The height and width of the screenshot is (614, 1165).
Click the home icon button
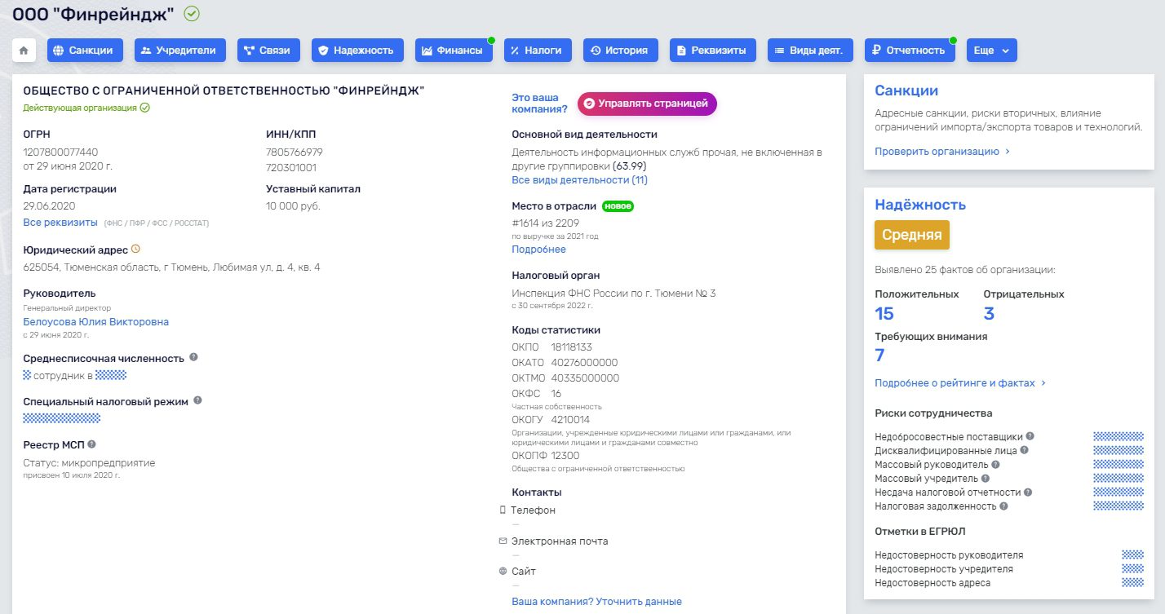pyautogui.click(x=24, y=51)
